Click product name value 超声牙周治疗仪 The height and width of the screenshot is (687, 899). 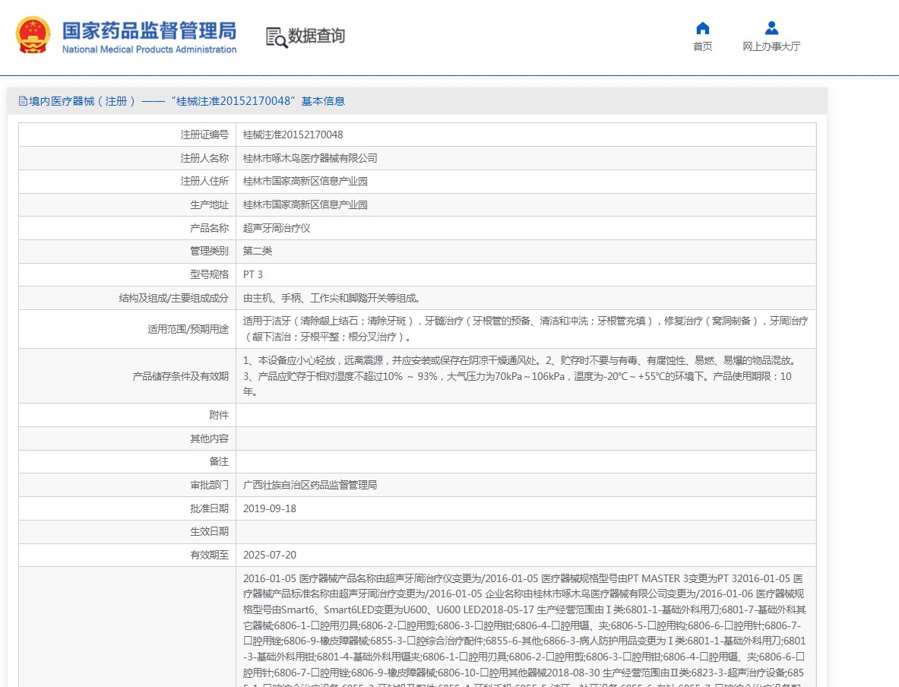coord(277,228)
